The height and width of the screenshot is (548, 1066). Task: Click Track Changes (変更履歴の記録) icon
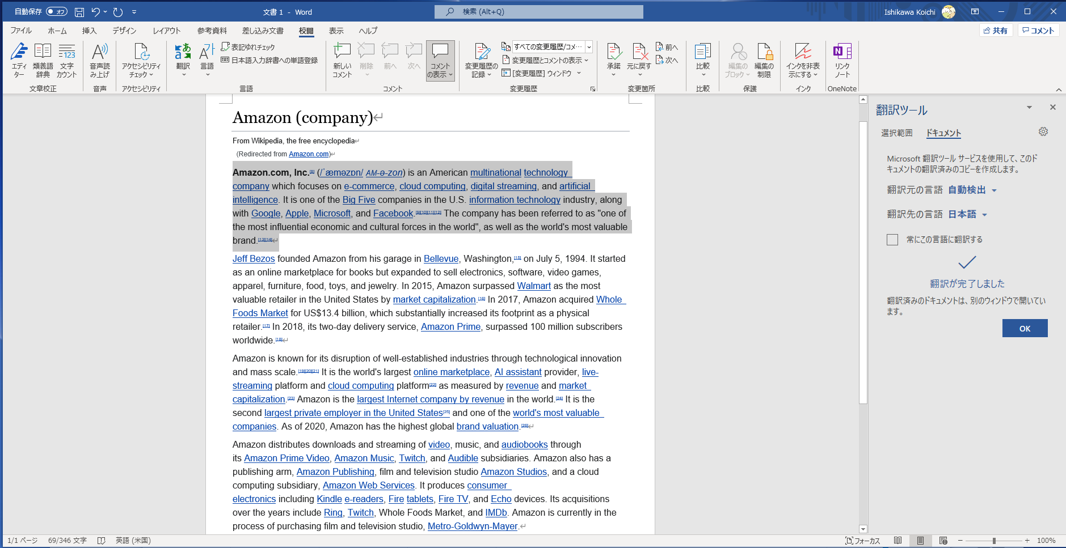[x=481, y=60]
